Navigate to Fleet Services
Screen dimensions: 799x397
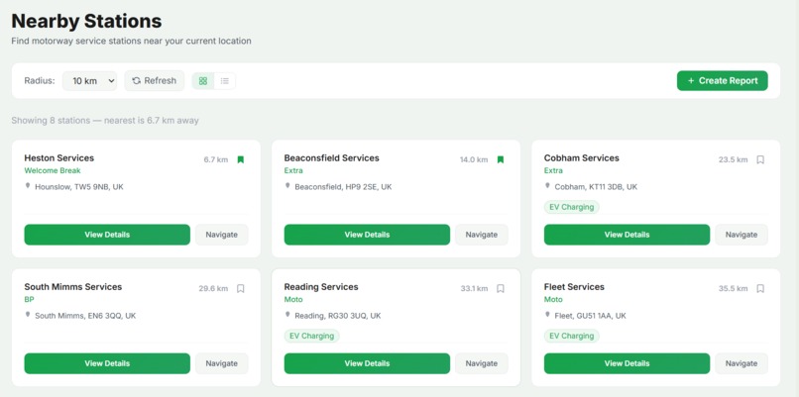742,363
